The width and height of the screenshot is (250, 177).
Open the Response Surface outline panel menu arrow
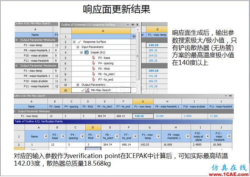point(128,24)
